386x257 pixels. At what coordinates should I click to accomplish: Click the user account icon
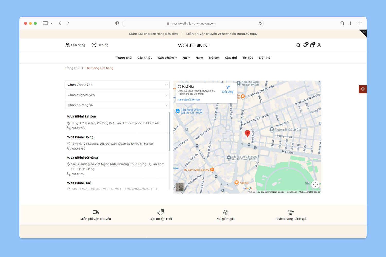point(319,45)
